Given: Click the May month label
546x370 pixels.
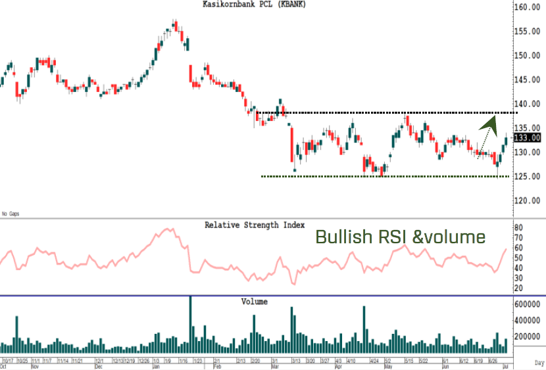Looking at the screenshot, I should [x=388, y=367].
